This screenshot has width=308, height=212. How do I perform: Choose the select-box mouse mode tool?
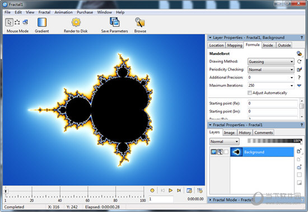tap(17, 22)
